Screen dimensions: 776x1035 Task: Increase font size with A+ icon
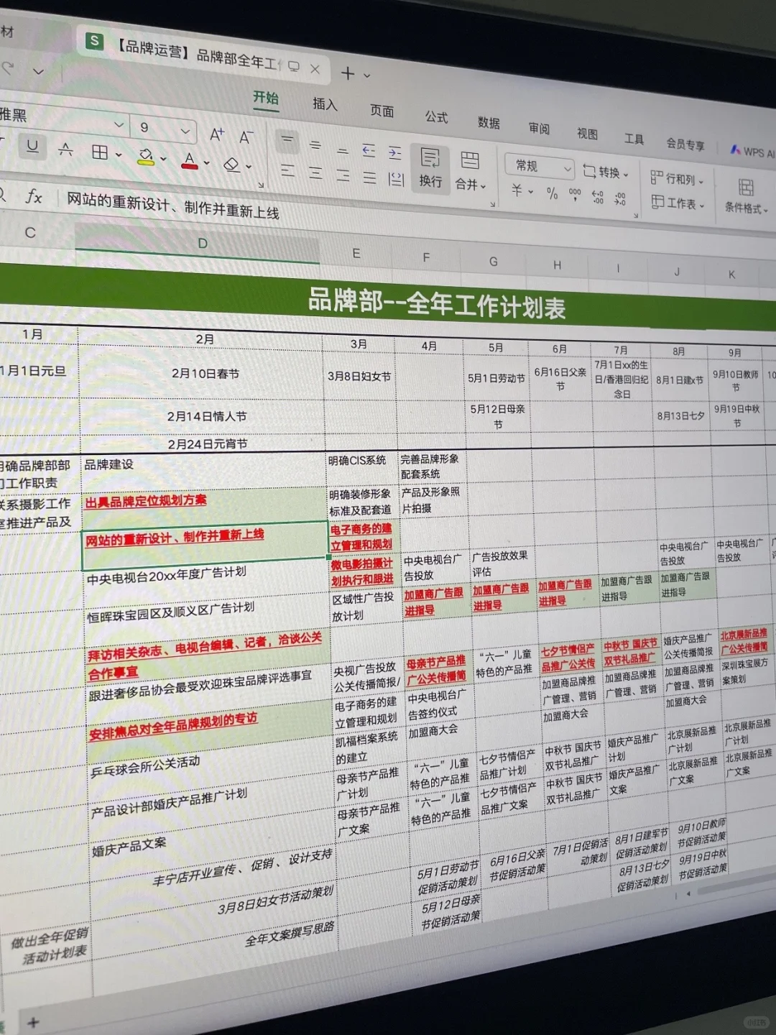tap(216, 134)
